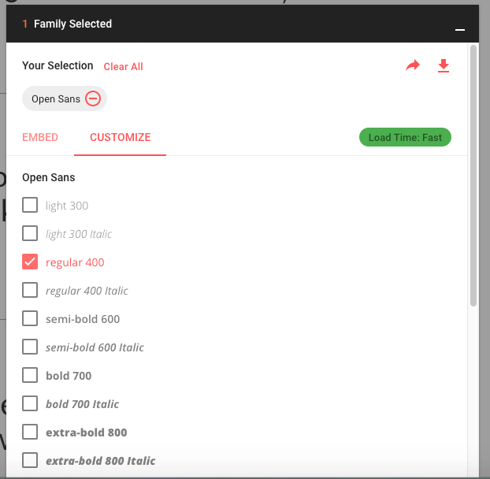Click the Your Selection heading
Image resolution: width=490 pixels, height=479 pixels.
pyautogui.click(x=58, y=66)
